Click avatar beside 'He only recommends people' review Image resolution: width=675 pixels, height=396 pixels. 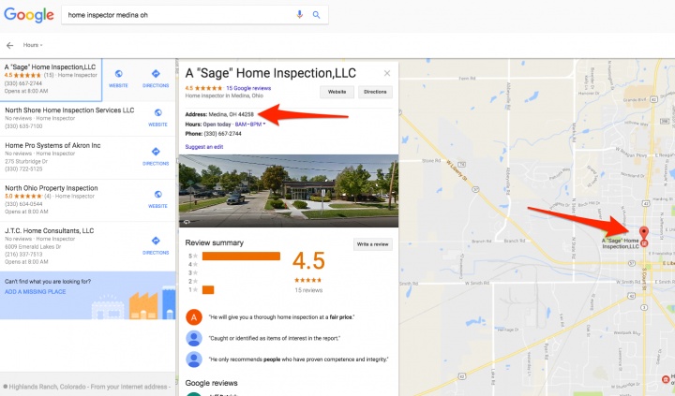pyautogui.click(x=194, y=359)
